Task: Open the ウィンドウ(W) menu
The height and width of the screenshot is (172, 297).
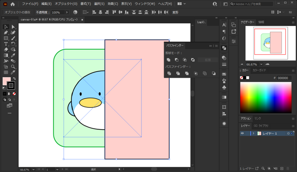Action: pos(145,4)
